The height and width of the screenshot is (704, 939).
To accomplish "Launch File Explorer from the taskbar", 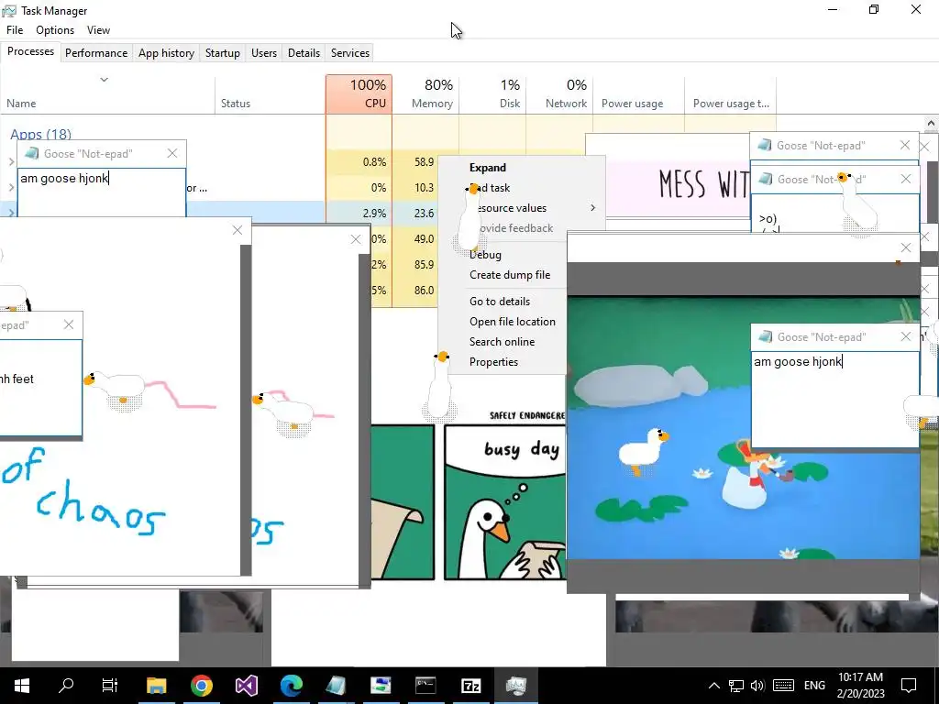I will 156,686.
